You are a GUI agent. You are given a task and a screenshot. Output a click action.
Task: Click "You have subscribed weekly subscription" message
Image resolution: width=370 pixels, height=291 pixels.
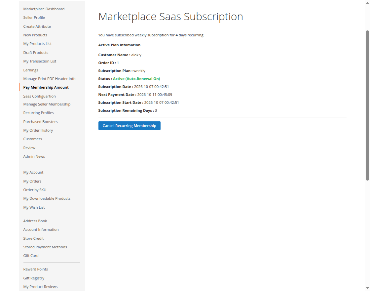(151, 35)
